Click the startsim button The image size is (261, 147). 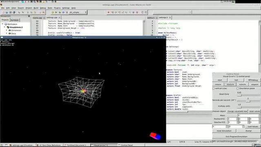(230, 85)
